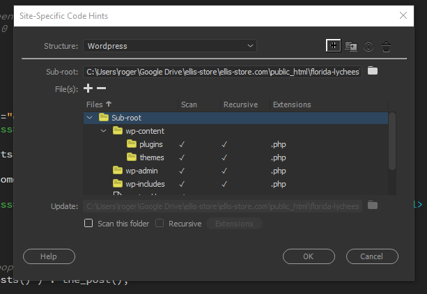
Task: Toggle the Recursive checkbox below the tree
Action: click(x=160, y=224)
